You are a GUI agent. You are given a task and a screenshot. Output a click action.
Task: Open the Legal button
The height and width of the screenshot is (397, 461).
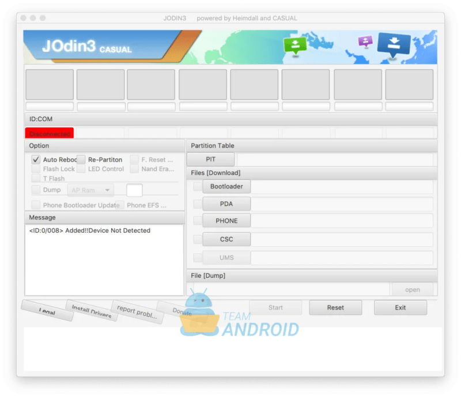point(47,311)
